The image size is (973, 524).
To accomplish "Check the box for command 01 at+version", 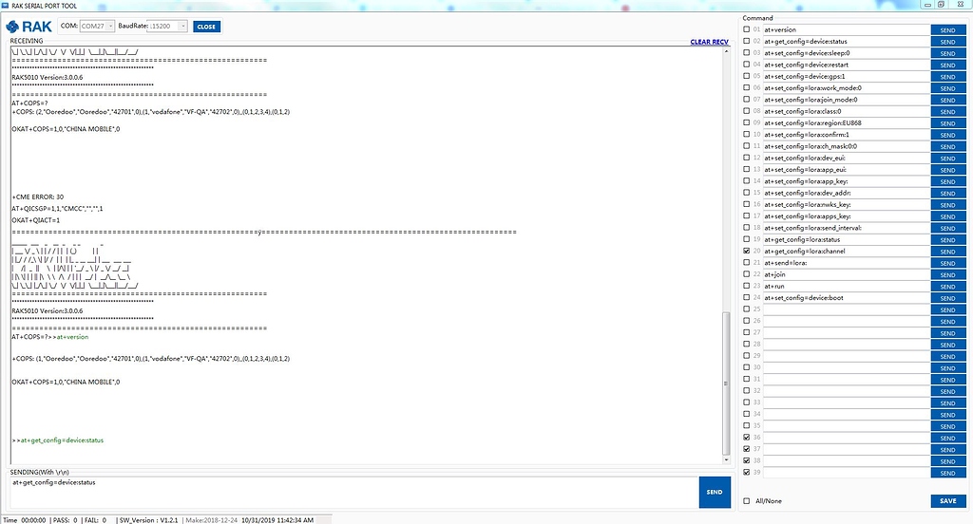I will click(746, 29).
